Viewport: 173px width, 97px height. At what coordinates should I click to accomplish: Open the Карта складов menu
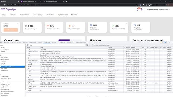63,15
